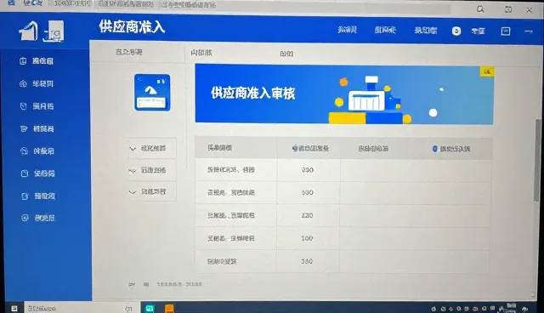Click the house logo icon above the sidebar
Image resolution: width=544 pixels, height=313 pixels.
pos(28,31)
